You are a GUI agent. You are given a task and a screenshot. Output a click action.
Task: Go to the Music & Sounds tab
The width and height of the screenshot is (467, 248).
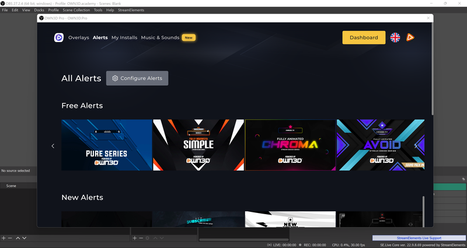pyautogui.click(x=160, y=37)
